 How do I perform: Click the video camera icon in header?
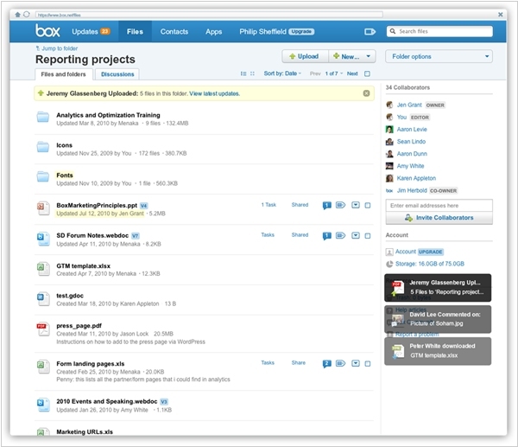coord(370,32)
